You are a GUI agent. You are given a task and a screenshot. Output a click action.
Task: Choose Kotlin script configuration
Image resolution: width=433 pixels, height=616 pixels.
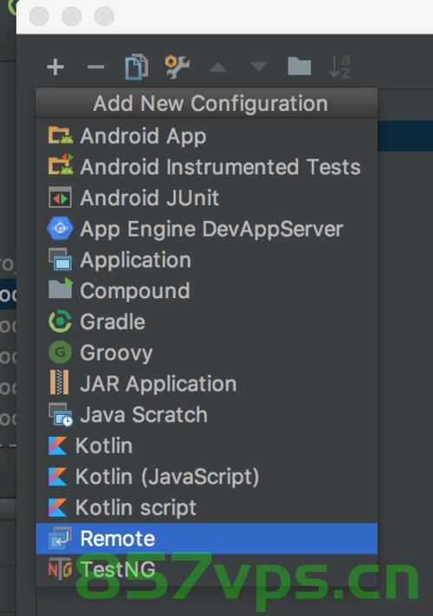click(x=206, y=508)
